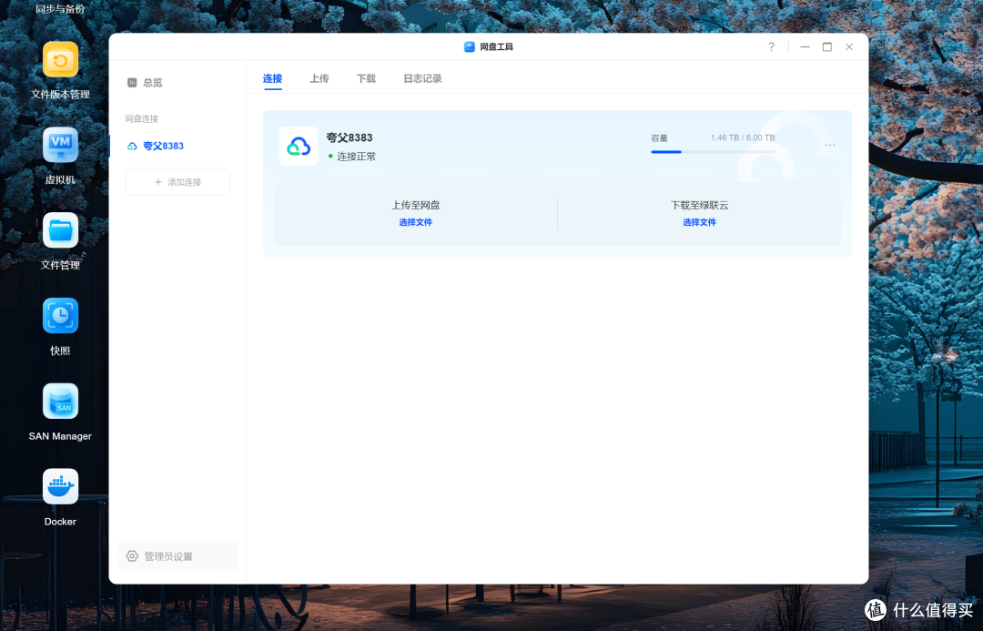Viewport: 983px width, 631px height.
Task: Click the 容量 label
Action: pos(659,138)
